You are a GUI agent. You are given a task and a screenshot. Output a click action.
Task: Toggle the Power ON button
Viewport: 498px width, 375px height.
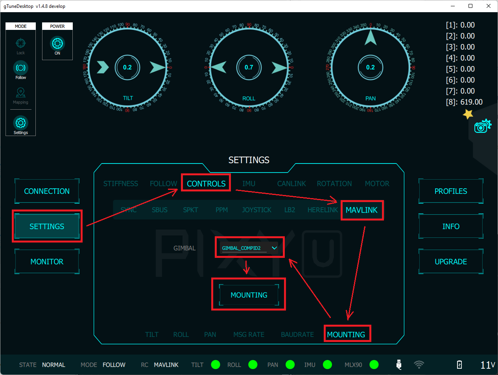57,44
